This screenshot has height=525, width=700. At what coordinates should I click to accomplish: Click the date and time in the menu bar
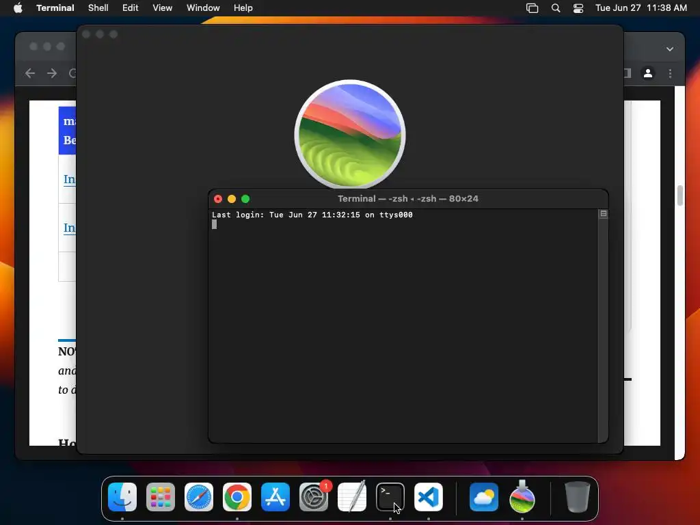tap(641, 8)
